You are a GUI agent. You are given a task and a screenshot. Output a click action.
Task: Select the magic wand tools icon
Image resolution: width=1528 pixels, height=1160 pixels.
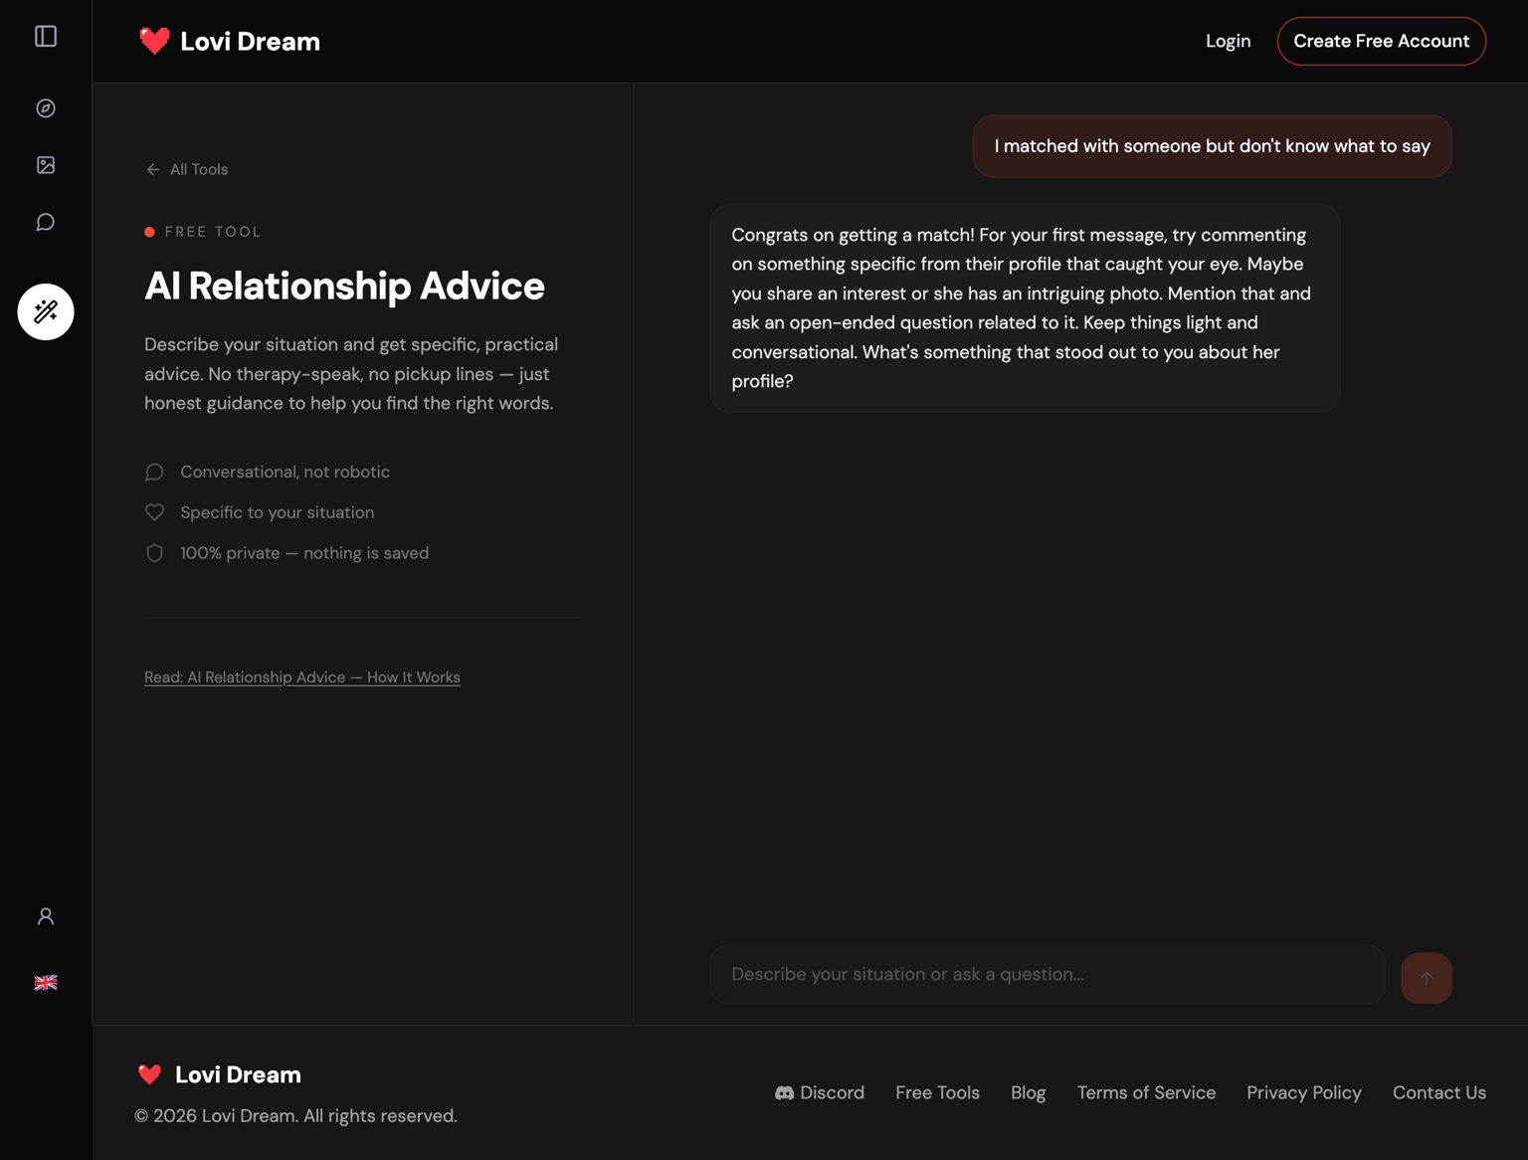tap(46, 312)
